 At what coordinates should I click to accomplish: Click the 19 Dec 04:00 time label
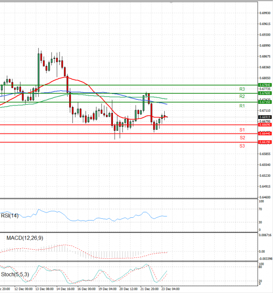107,289
